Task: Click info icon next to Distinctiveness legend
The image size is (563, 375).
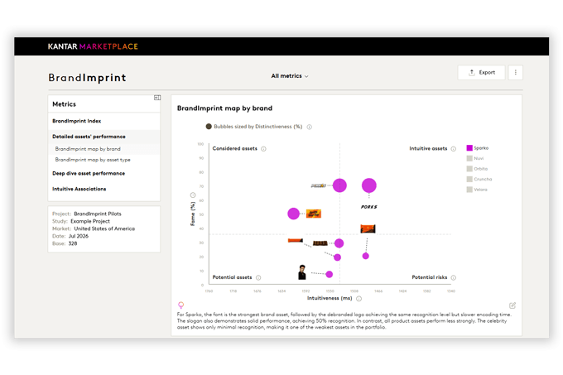Action: (x=310, y=127)
